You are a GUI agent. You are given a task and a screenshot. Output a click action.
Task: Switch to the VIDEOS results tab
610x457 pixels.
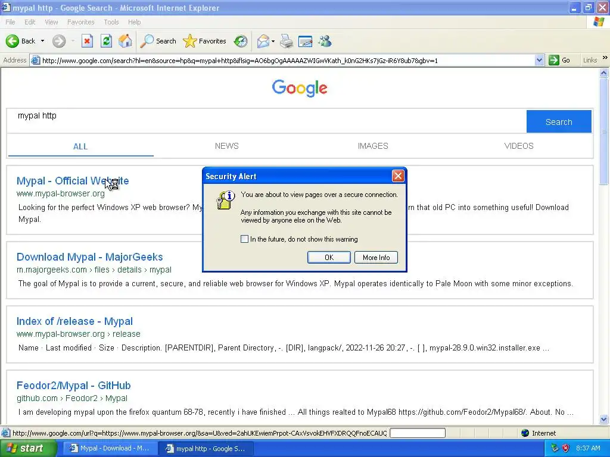[x=519, y=146]
